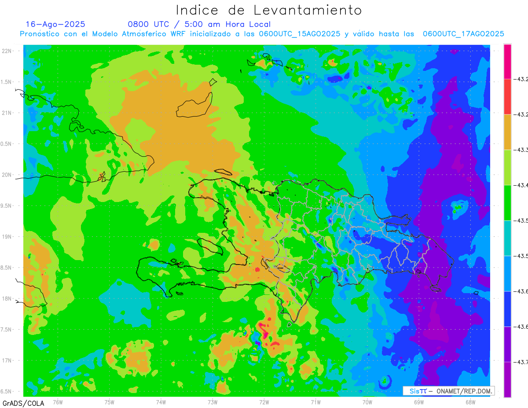528x408 pixels.
Task: Click the '74W' longitude label
Action: pos(161,402)
